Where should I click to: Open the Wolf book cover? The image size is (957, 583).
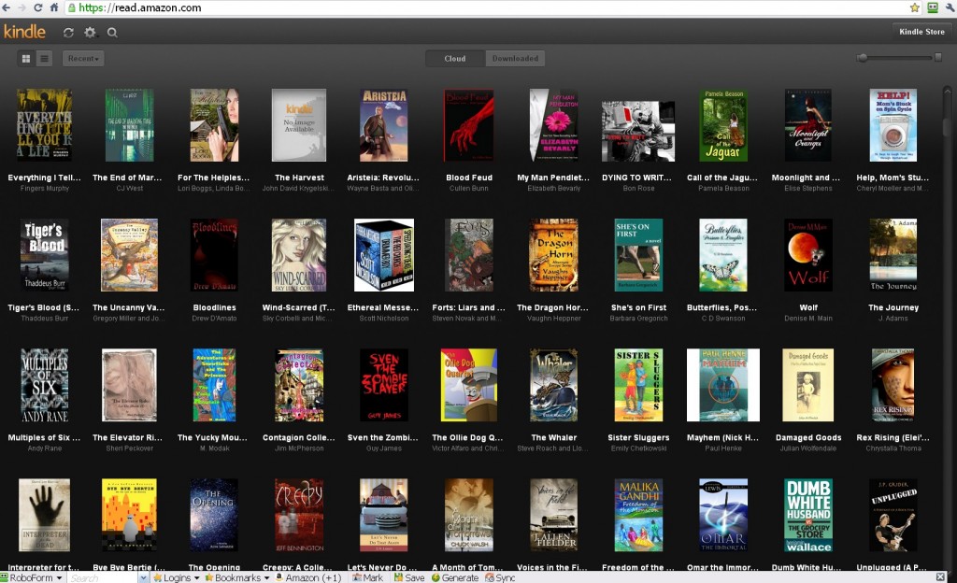pos(808,255)
